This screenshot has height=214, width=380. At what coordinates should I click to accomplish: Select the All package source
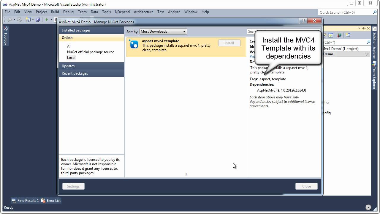[x=69, y=46]
